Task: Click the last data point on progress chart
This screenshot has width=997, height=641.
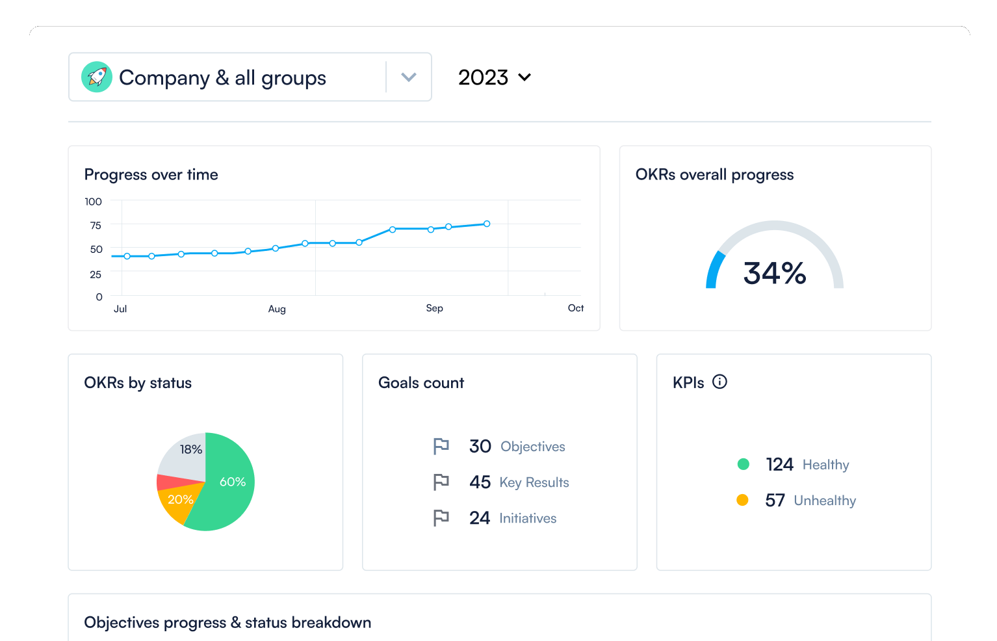Action: (487, 224)
